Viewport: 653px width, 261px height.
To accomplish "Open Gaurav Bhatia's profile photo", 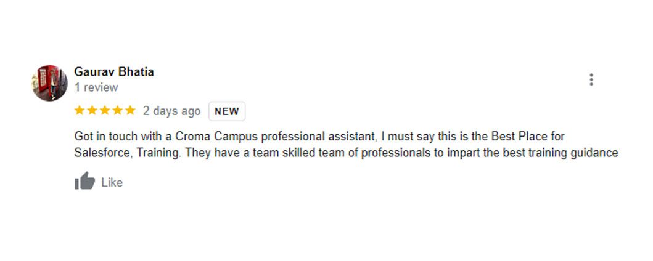I will (x=49, y=83).
